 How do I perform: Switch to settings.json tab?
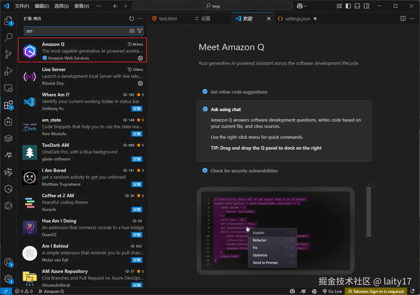coord(297,19)
